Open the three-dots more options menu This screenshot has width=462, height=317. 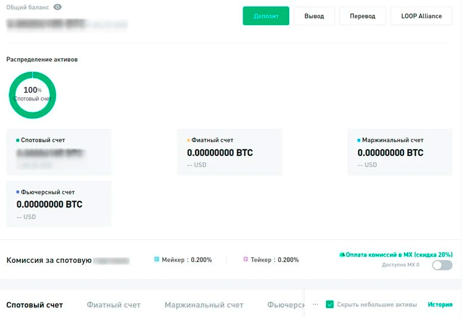point(315,305)
